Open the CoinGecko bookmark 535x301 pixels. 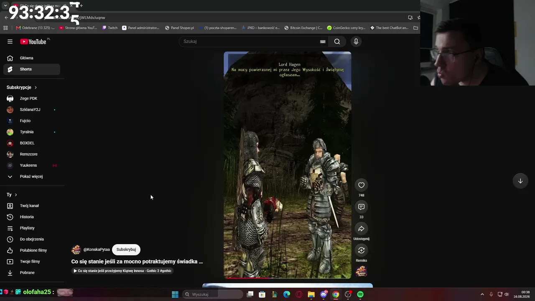point(346,28)
